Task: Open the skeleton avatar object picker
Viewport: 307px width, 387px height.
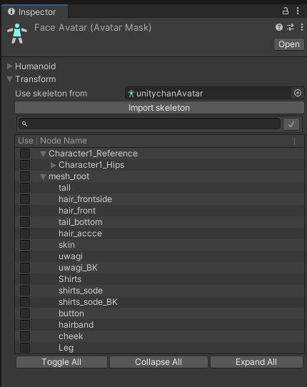Action: click(298, 93)
